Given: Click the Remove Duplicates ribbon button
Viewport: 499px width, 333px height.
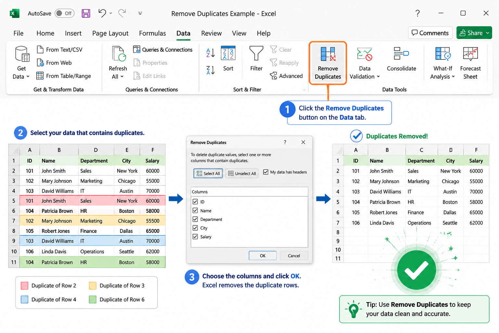Looking at the screenshot, I should pyautogui.click(x=328, y=63).
